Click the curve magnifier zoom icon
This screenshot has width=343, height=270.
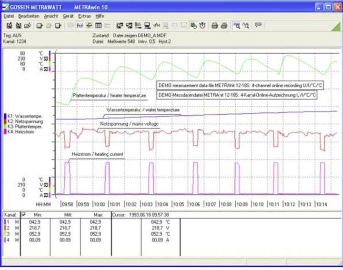pos(246,26)
